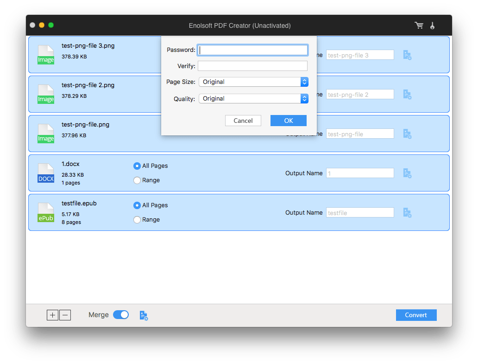Open the Page Size dropdown

coord(254,82)
